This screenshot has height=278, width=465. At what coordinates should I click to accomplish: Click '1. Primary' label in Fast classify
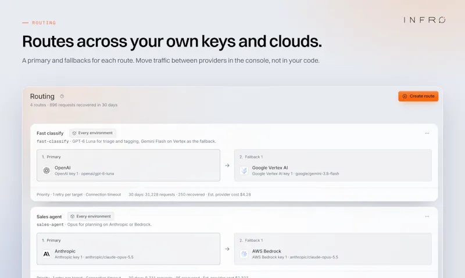(51, 157)
